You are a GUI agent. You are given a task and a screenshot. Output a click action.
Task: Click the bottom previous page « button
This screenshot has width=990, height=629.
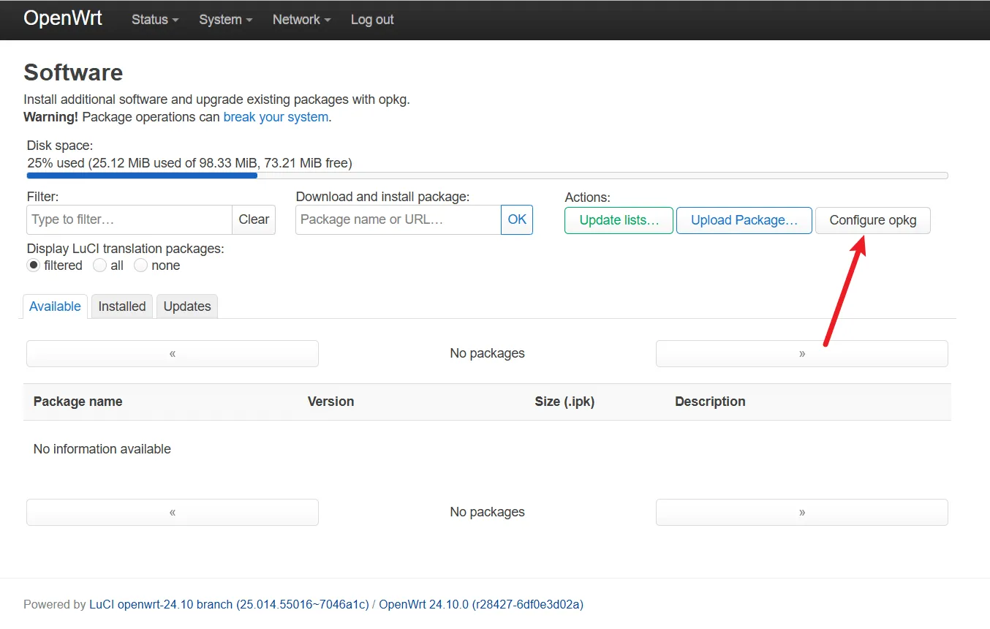pyautogui.click(x=173, y=512)
